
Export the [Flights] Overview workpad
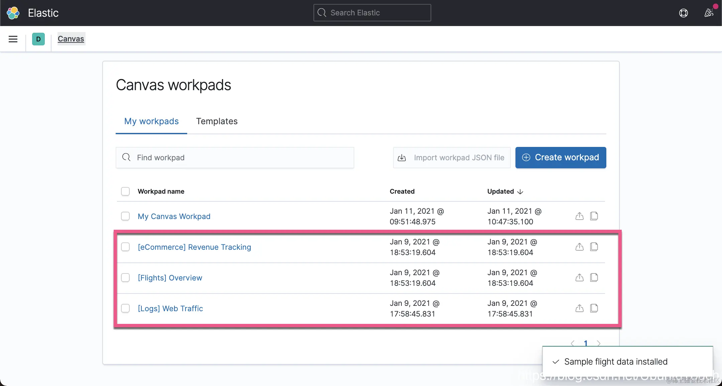[579, 278]
